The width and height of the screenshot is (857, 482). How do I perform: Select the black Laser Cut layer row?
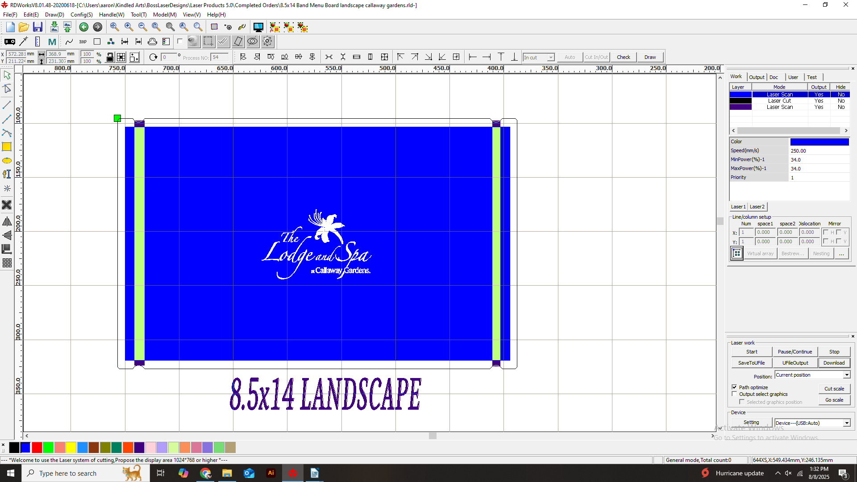(x=790, y=101)
